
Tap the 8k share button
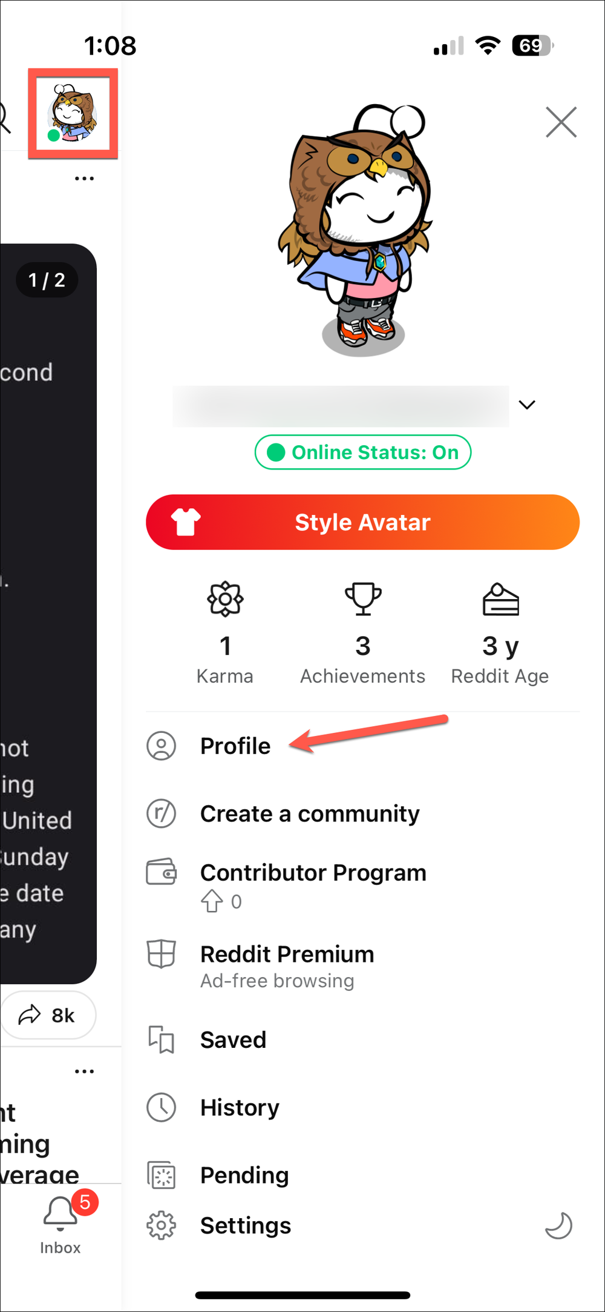[x=48, y=1015]
